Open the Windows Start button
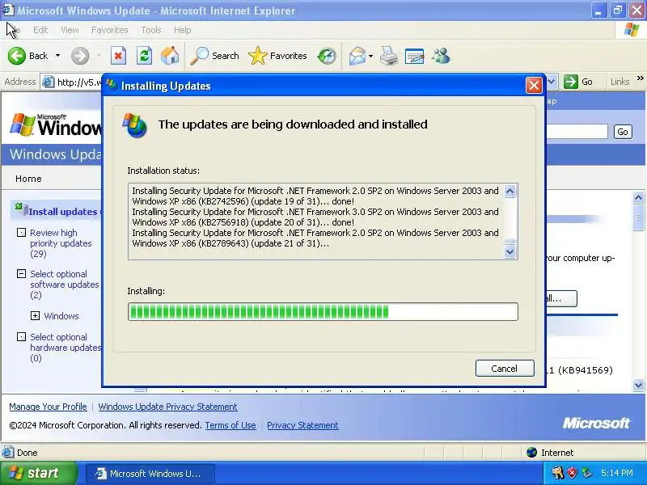Image resolution: width=647 pixels, height=485 pixels. tap(39, 473)
